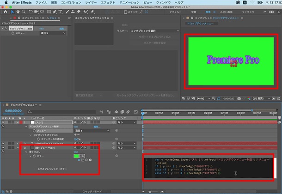Viewport: 282px width, 194px height.
Task: Open composition mini-flowchart icon in timeline
Action: [101, 112]
